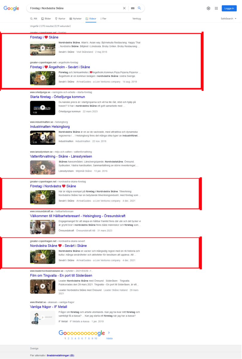
Task: Open the "Industrinatten Helsingborg" result
Action: coord(50,127)
